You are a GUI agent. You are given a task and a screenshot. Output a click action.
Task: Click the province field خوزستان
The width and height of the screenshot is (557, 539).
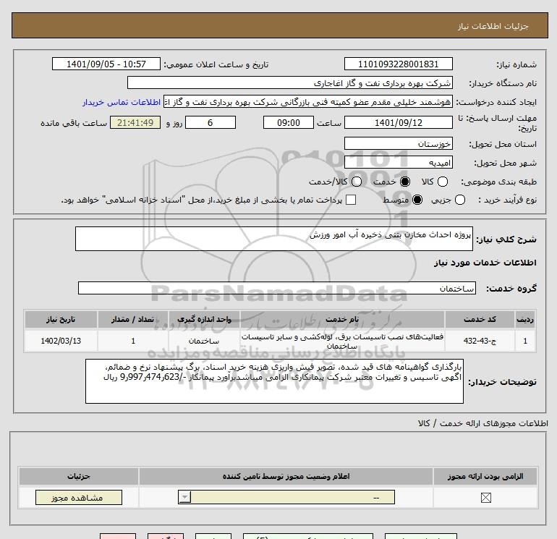coord(398,143)
